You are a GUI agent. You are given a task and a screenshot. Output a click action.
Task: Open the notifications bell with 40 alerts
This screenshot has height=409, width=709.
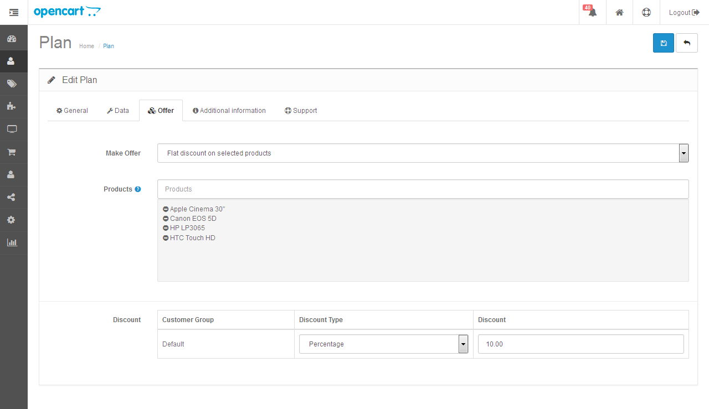pyautogui.click(x=592, y=12)
